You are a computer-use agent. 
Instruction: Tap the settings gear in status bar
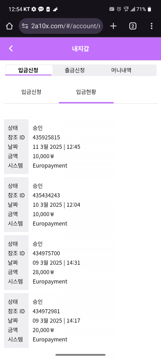click(34, 9)
